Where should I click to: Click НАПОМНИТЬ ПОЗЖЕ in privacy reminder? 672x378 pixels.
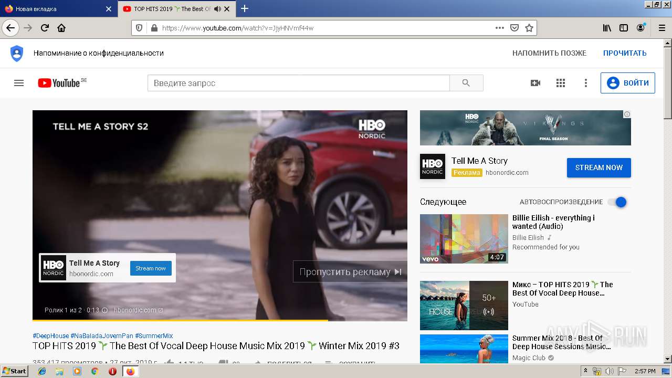click(549, 53)
